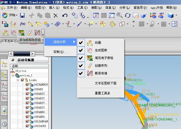181x129 pixels.
Task: Click 文本在图标下面 option
Action: [105, 83]
